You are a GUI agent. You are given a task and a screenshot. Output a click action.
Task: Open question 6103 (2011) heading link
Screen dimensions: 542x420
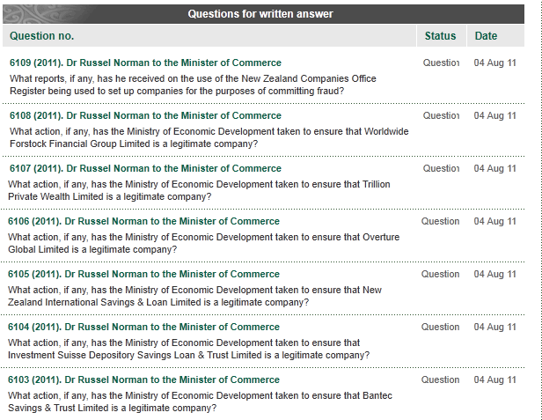point(143,379)
